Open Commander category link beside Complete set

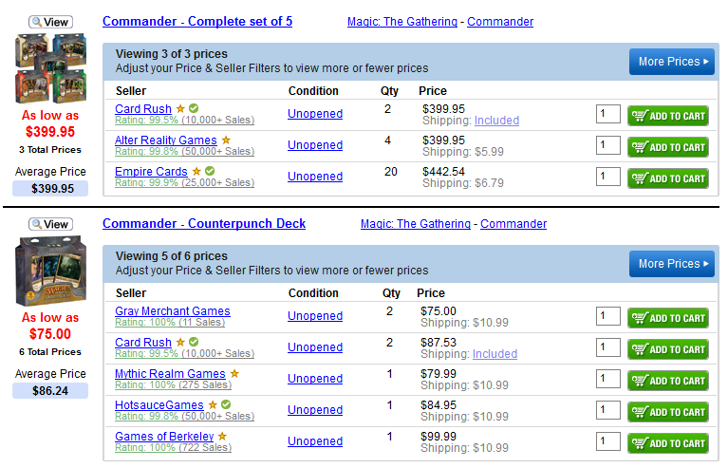point(500,21)
